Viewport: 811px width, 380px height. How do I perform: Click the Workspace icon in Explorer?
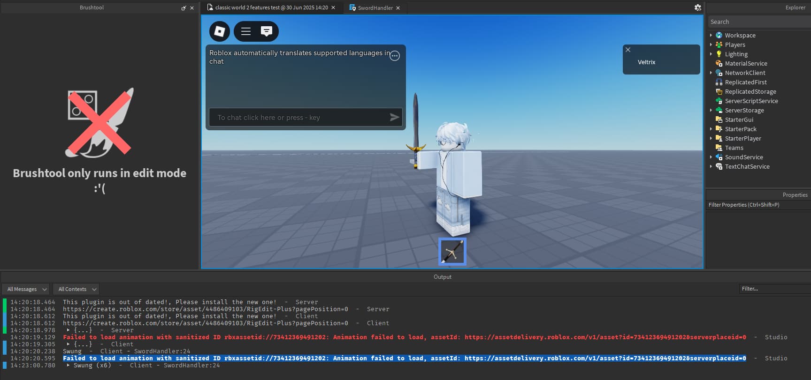pos(719,35)
